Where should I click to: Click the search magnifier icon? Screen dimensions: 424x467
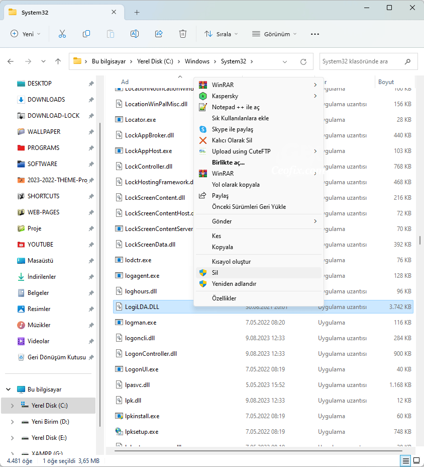407,61
